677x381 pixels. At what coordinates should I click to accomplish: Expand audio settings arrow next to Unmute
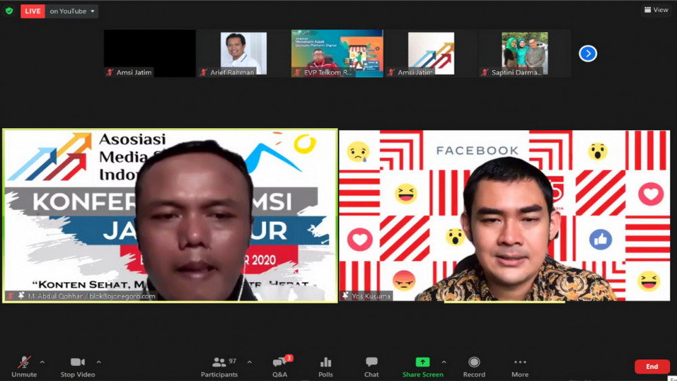pyautogui.click(x=43, y=362)
